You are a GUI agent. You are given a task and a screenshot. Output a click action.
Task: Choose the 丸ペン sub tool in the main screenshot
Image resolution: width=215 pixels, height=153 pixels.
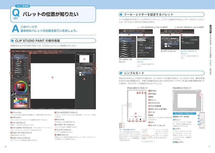(21, 62)
